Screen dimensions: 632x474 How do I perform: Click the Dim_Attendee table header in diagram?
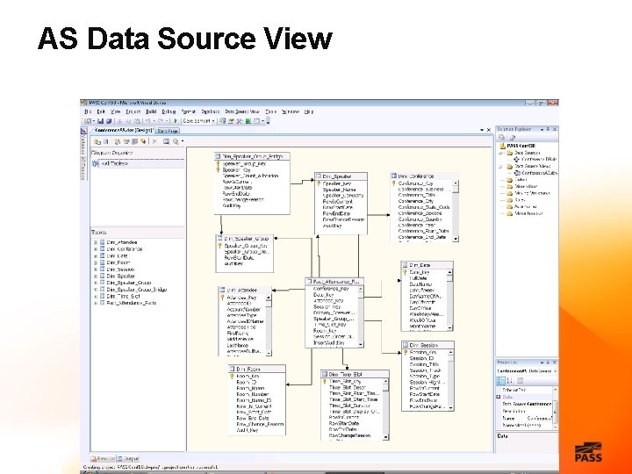245,290
